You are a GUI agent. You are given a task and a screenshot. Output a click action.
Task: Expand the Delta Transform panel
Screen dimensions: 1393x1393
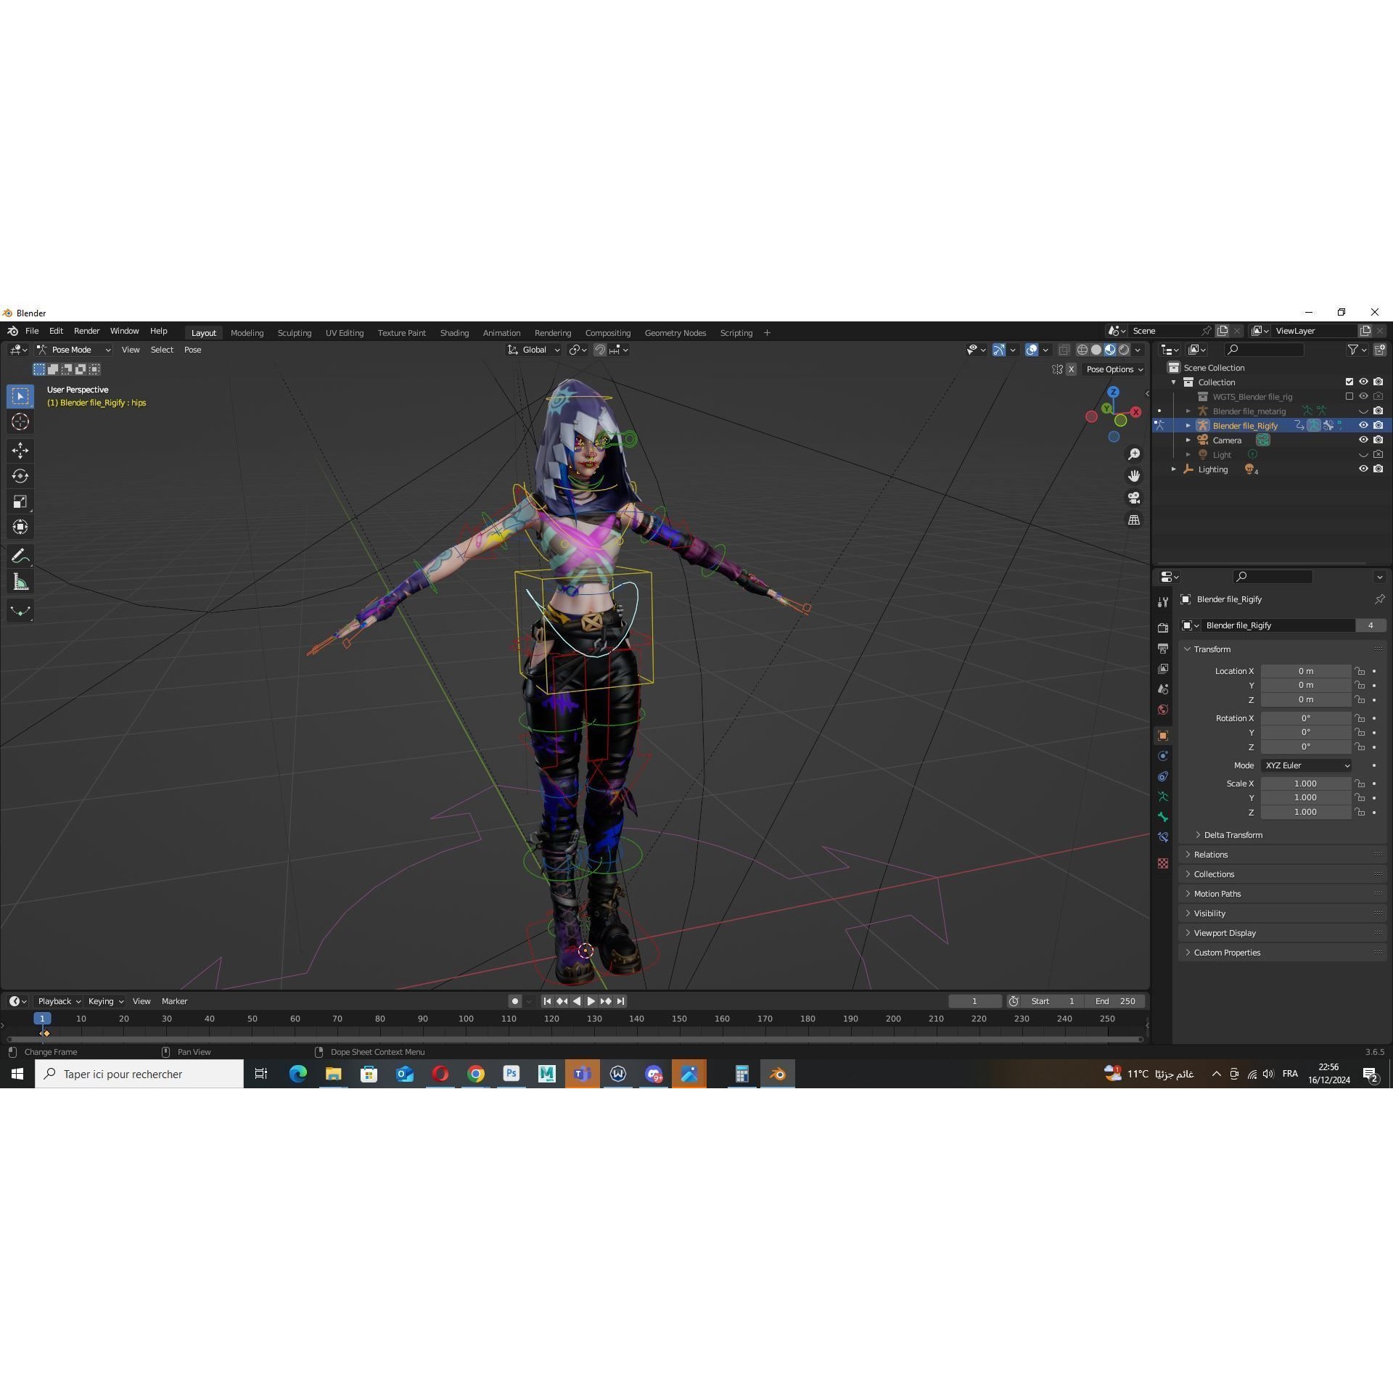[1233, 835]
